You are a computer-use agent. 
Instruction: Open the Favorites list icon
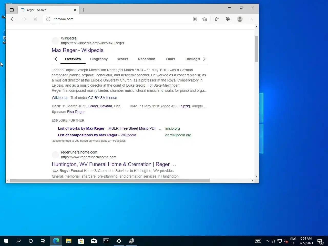pyautogui.click(x=217, y=19)
